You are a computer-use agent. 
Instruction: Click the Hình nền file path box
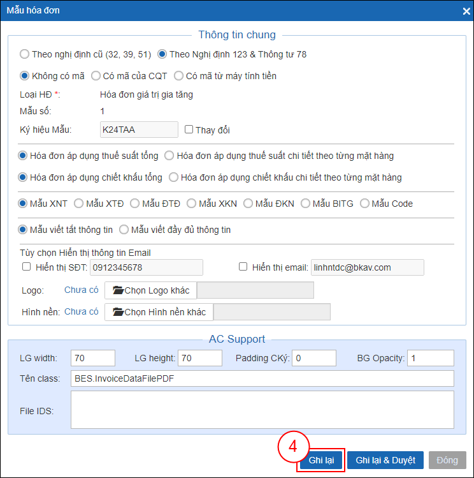(272, 312)
